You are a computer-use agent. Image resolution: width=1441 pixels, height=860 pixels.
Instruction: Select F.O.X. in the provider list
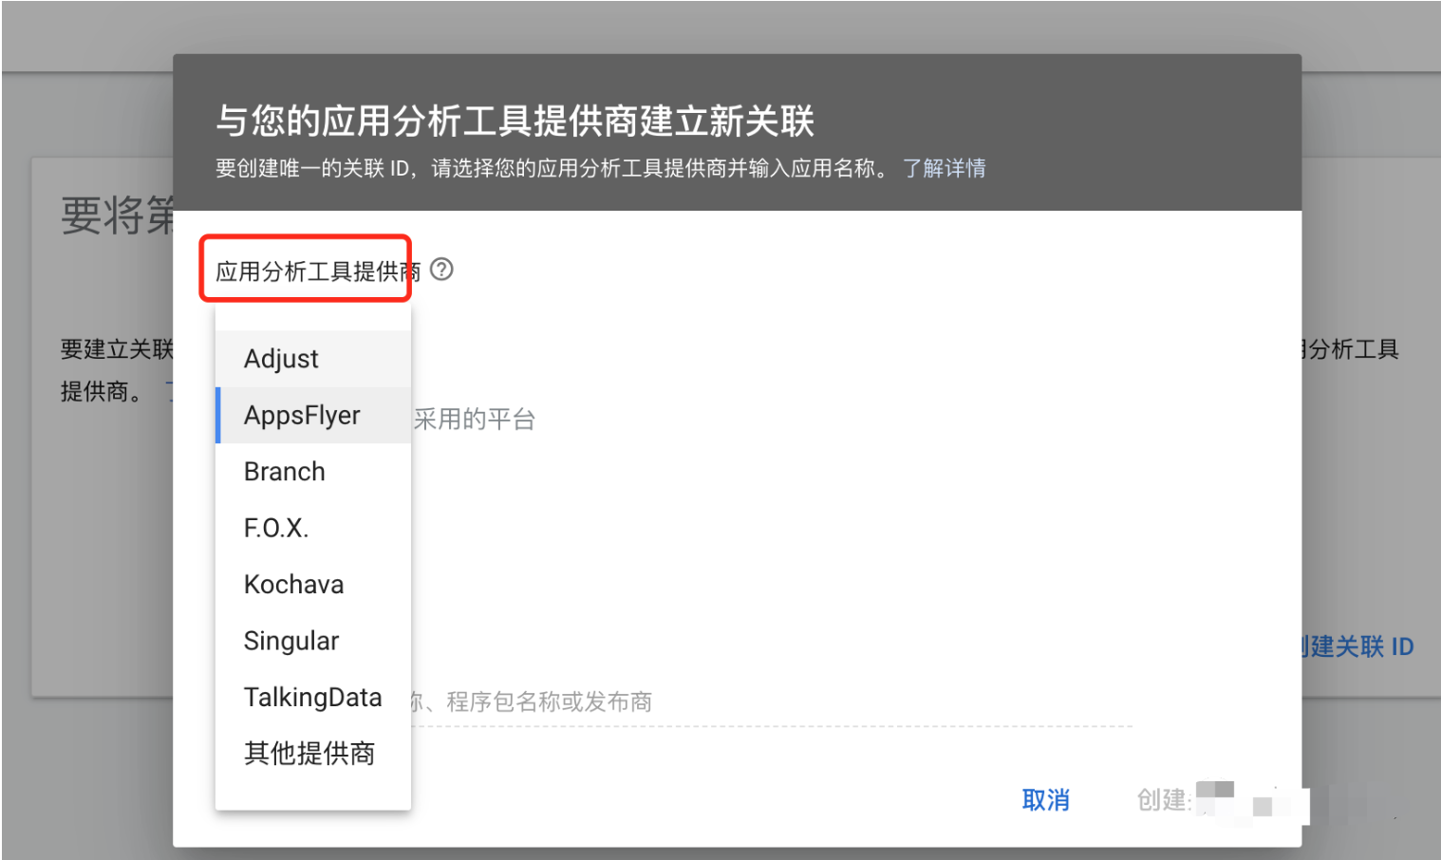pyautogui.click(x=276, y=528)
